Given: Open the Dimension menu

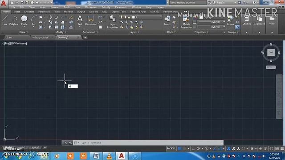Looking at the screenshot, I should point(91,7).
